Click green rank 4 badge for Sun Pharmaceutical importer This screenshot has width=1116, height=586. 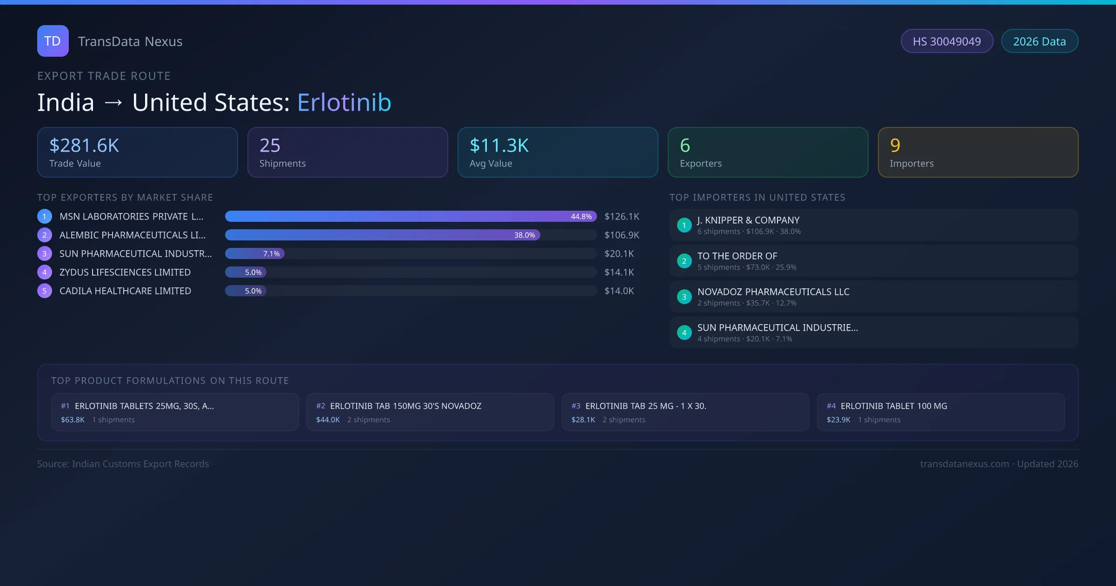click(684, 333)
